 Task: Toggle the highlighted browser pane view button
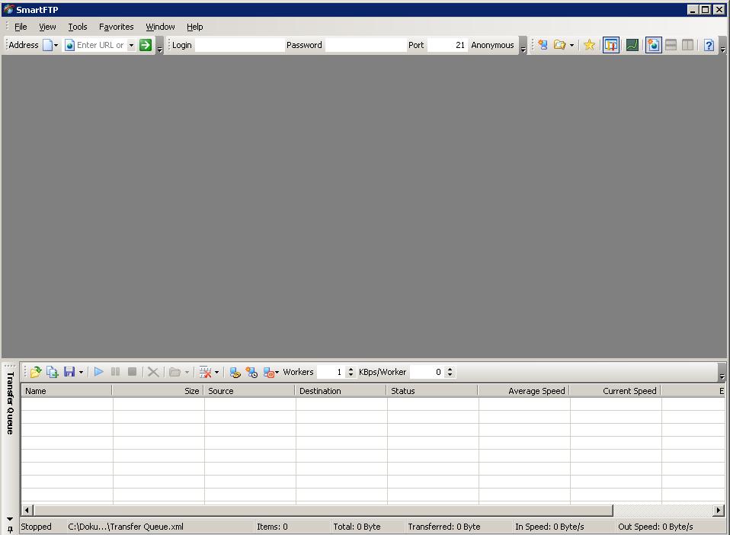(653, 45)
